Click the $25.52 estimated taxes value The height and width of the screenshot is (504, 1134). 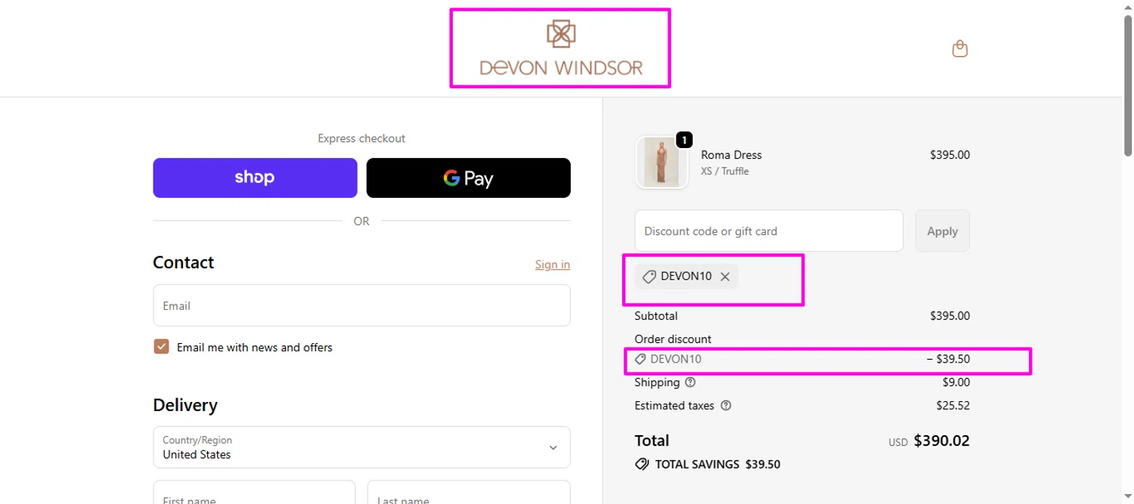tap(953, 406)
